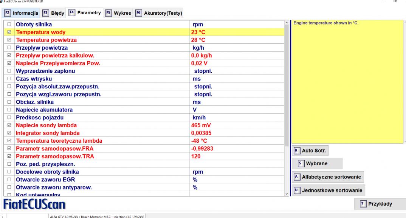Image resolution: width=406 pixels, height=218 pixels.
Task: Switch to the Informacja tab
Action: (22, 13)
